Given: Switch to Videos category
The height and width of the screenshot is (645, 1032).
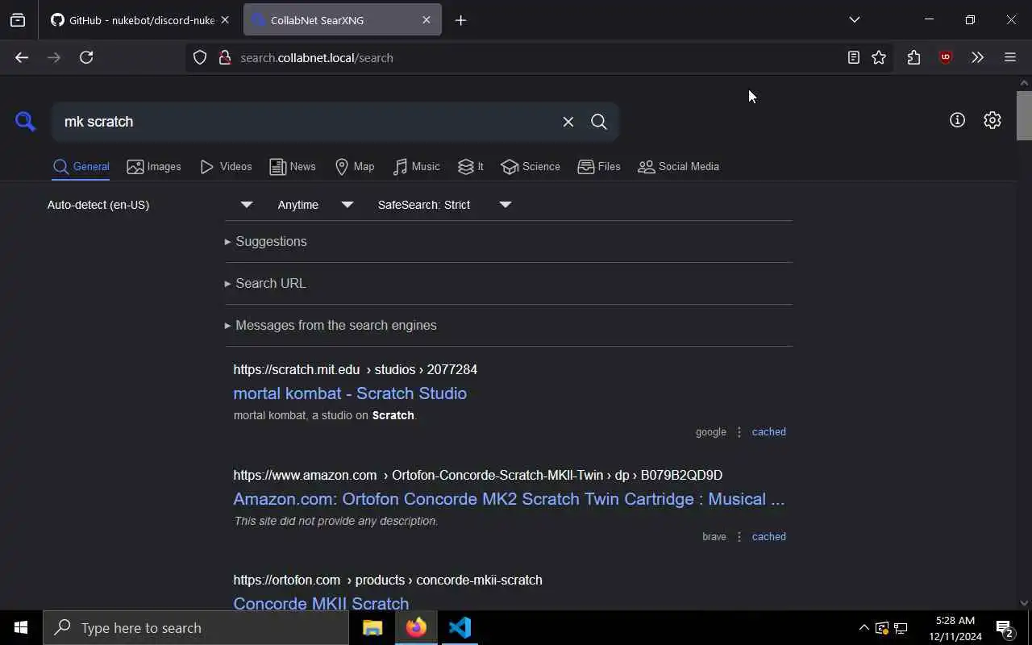Looking at the screenshot, I should click(x=226, y=167).
